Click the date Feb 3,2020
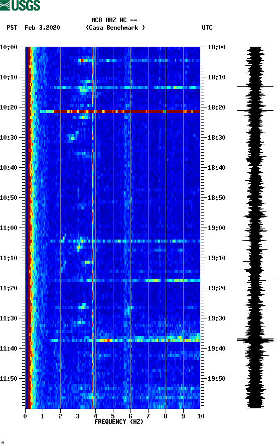The image size is (277, 448). [42, 28]
